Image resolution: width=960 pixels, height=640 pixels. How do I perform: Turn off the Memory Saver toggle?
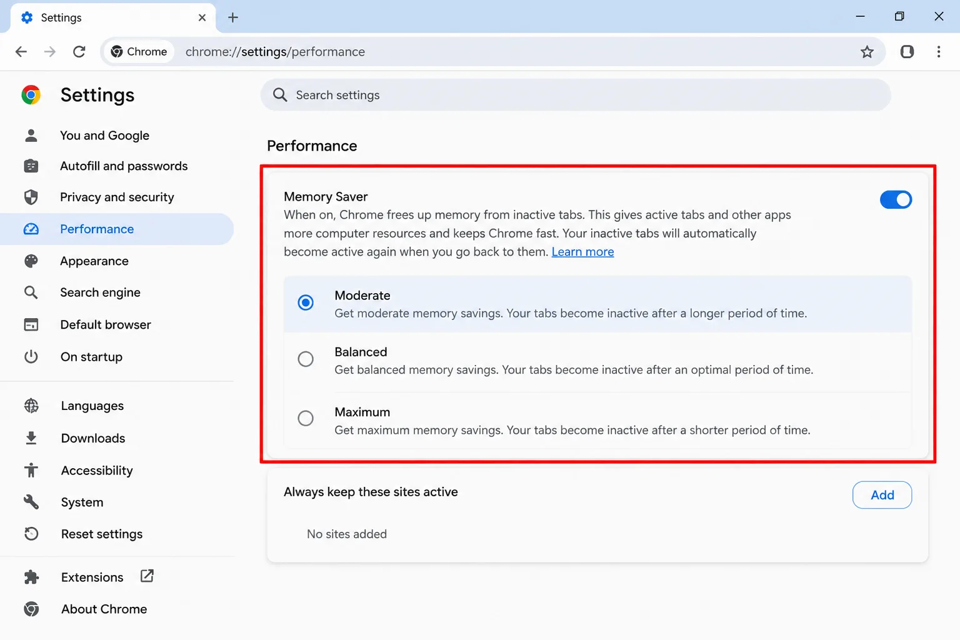coord(896,199)
